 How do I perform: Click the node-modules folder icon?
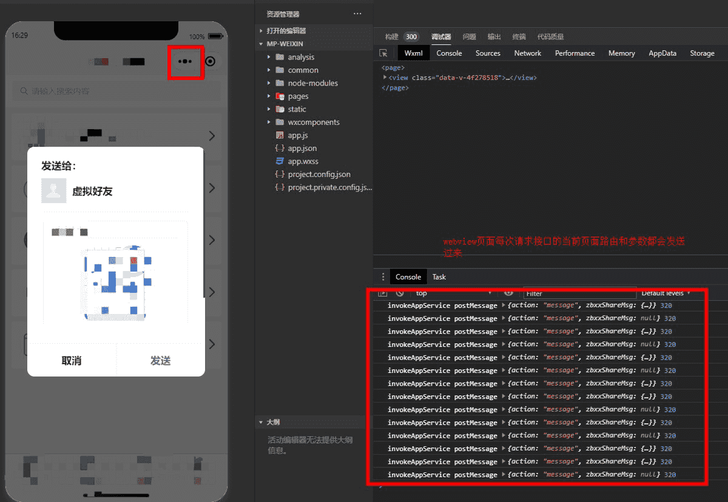[280, 83]
